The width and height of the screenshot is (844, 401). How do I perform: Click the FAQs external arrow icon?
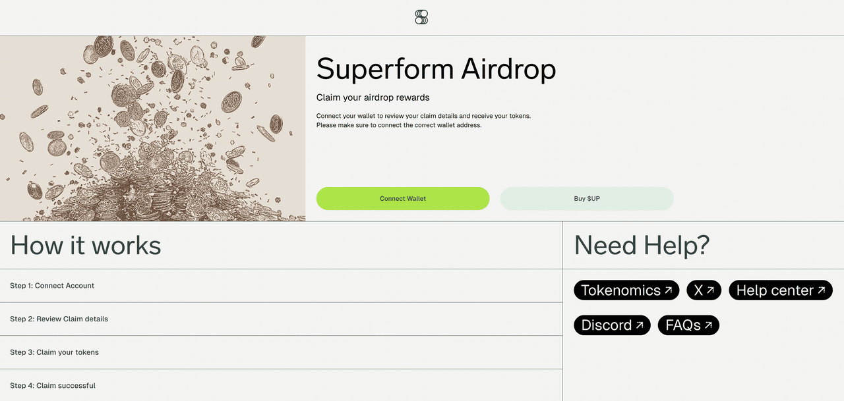point(708,325)
